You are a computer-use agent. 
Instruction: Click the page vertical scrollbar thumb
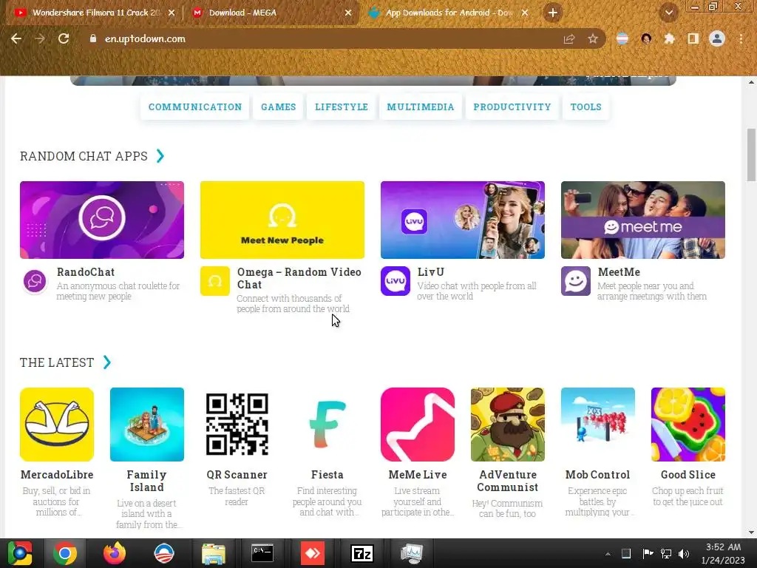751,155
